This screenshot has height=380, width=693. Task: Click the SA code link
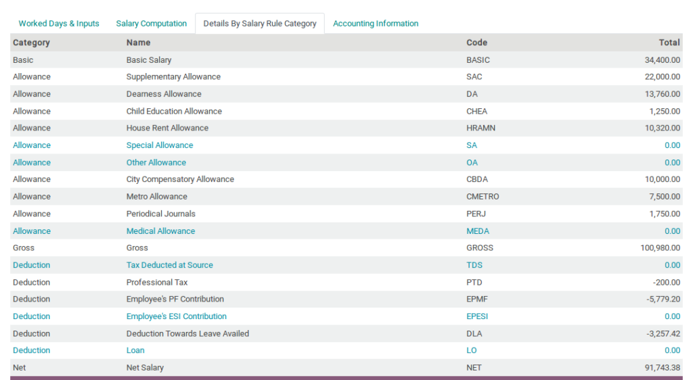472,145
